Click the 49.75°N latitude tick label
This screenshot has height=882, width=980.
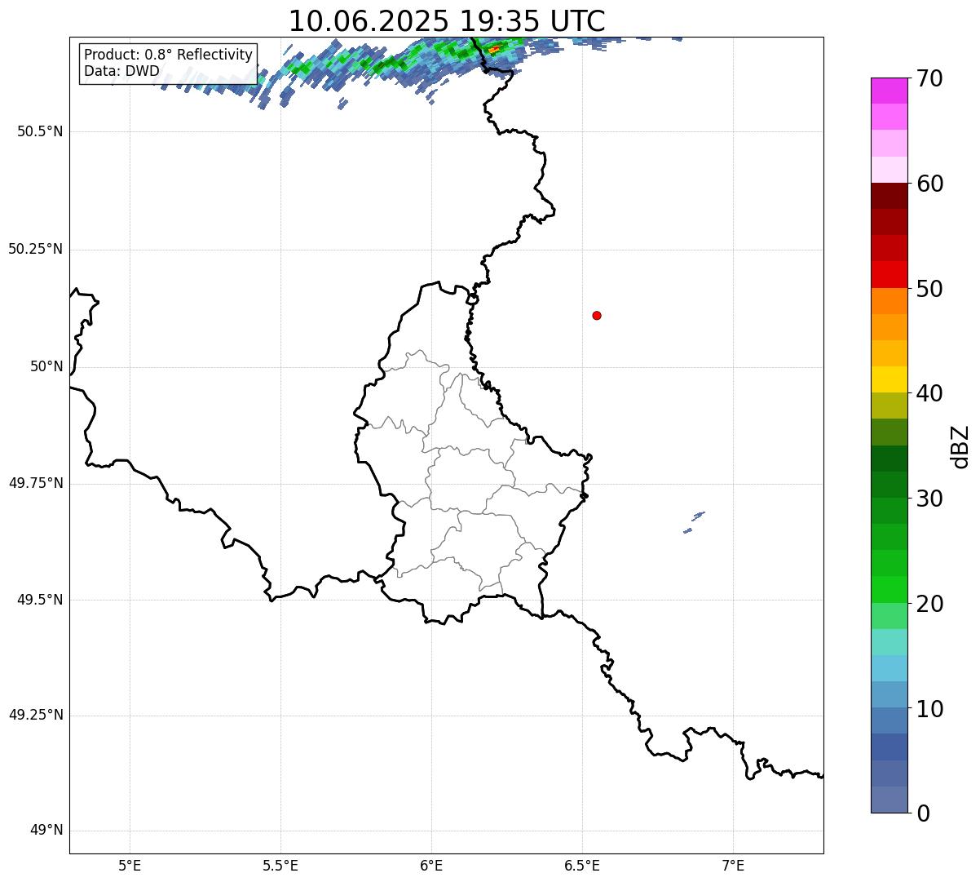[36, 483]
